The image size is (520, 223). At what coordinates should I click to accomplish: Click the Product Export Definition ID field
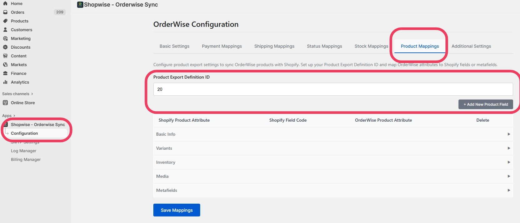click(x=333, y=89)
